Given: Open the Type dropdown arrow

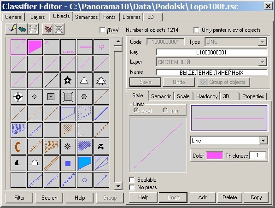Looking at the screenshot, I should pos(263,42).
